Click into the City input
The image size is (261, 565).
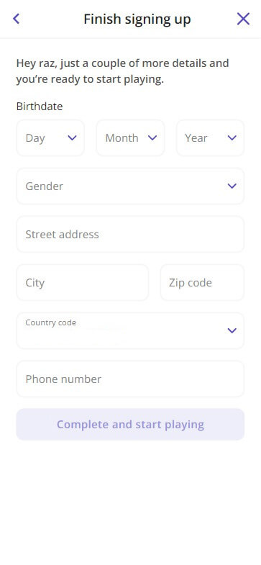point(83,282)
